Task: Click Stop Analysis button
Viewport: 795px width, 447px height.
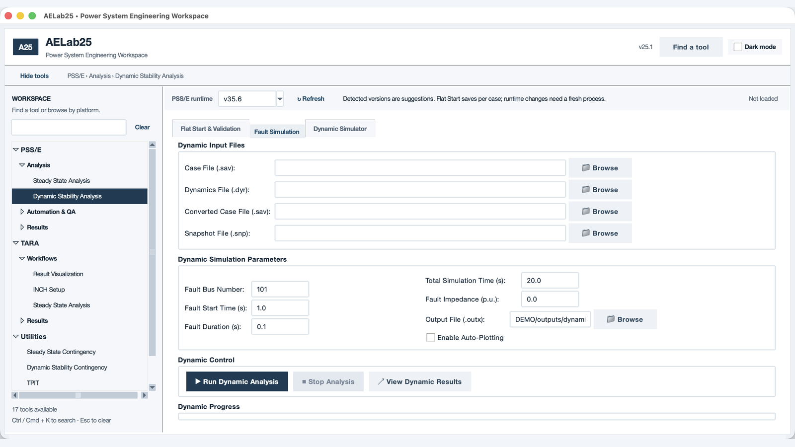Action: point(328,381)
